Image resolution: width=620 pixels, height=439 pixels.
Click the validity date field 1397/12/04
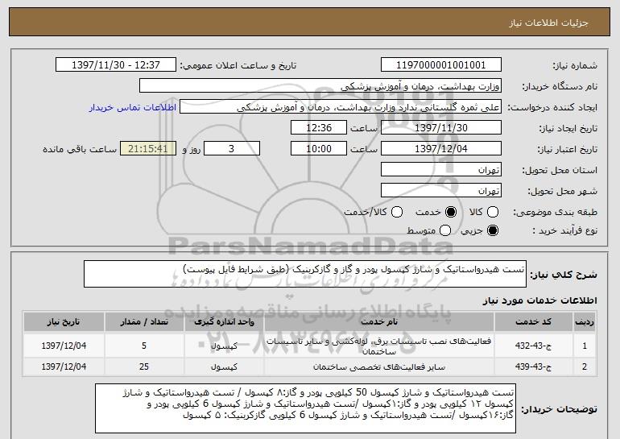(x=441, y=149)
